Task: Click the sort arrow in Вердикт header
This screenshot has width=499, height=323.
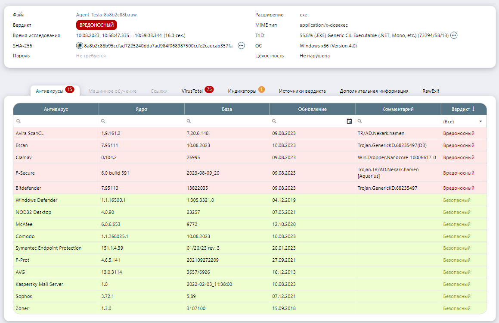Action: 473,109
